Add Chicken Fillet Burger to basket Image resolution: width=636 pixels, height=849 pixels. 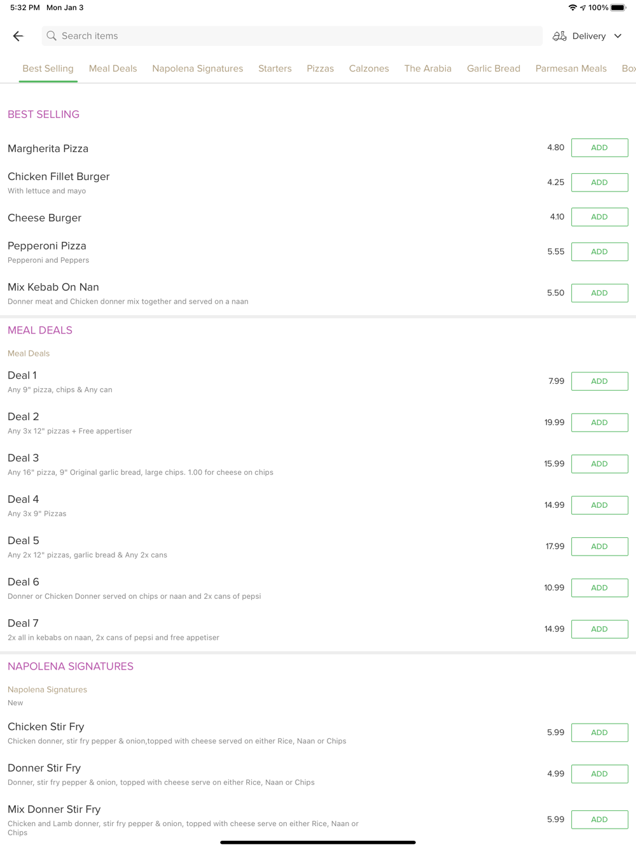[599, 183]
